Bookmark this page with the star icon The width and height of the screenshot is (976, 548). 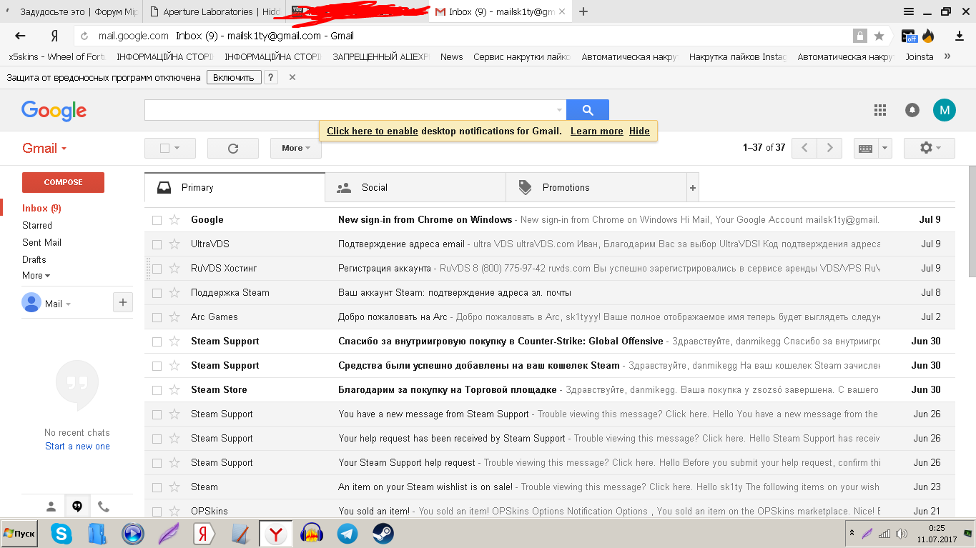(x=879, y=36)
